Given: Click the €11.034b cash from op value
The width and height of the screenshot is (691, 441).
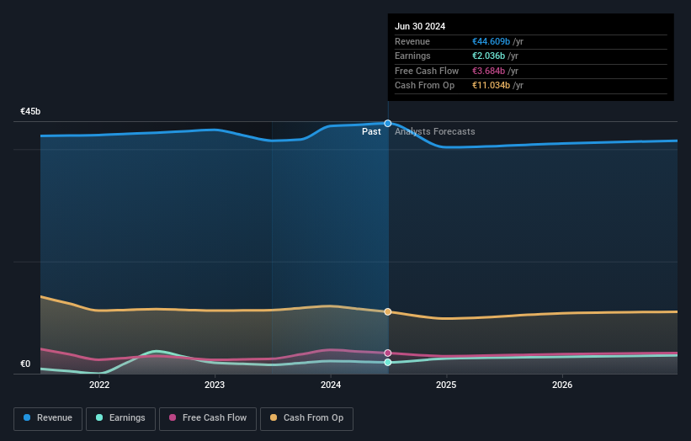Looking at the screenshot, I should point(491,86).
